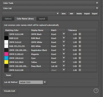Add new color entry with plus button
This screenshot has width=103, height=97.
click(x=80, y=70)
